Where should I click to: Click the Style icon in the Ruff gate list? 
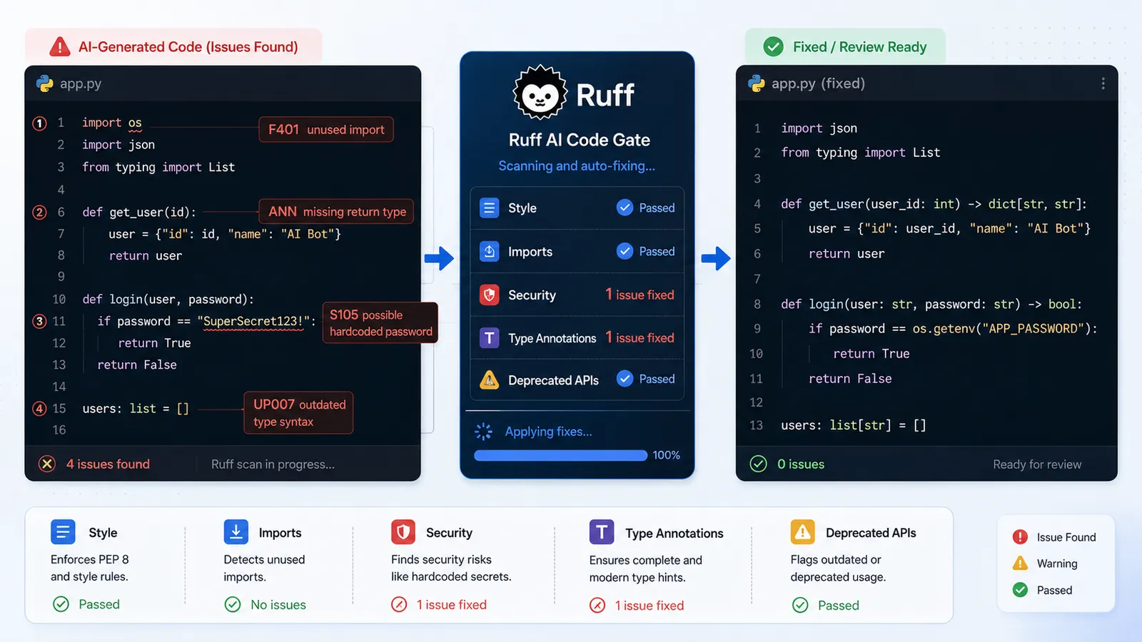point(489,208)
